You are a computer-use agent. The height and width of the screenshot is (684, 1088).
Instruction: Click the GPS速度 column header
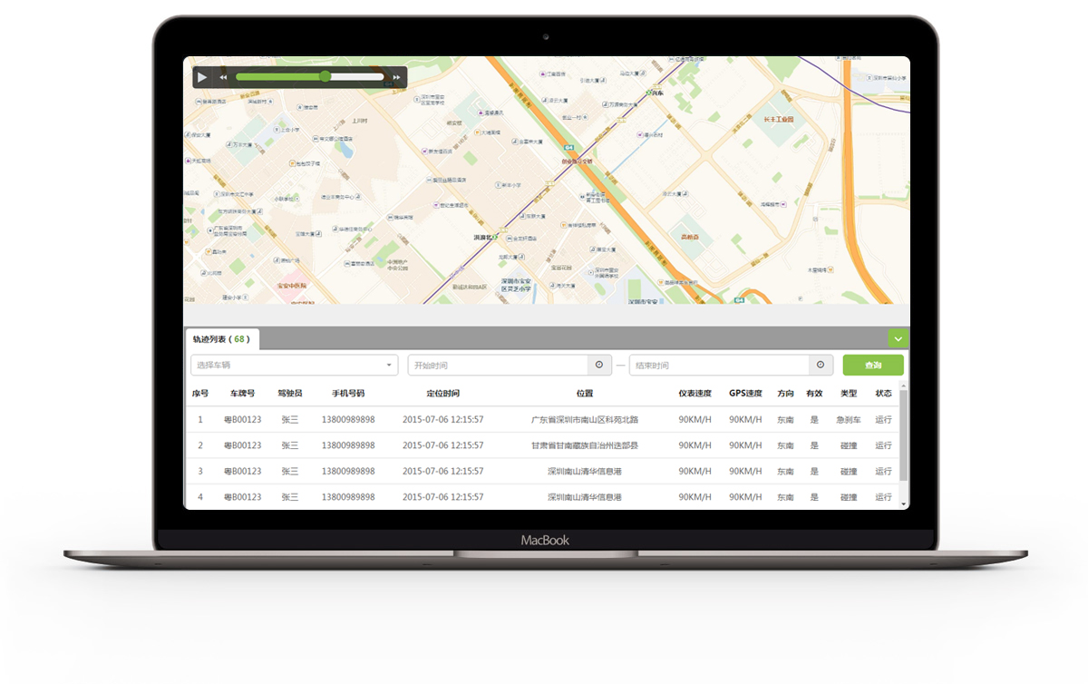tap(745, 394)
